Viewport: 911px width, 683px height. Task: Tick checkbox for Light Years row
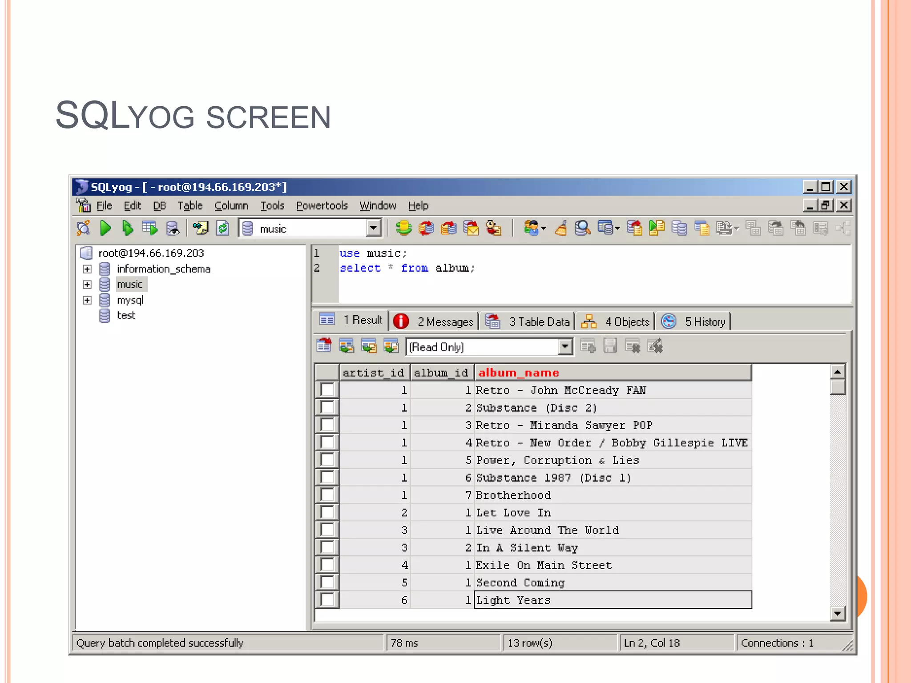[x=327, y=600]
